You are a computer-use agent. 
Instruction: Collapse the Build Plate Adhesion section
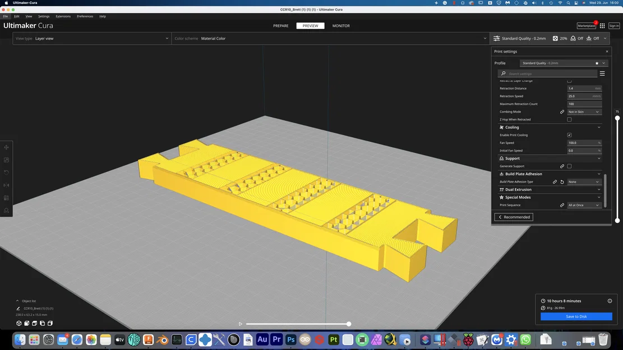[x=550, y=174]
